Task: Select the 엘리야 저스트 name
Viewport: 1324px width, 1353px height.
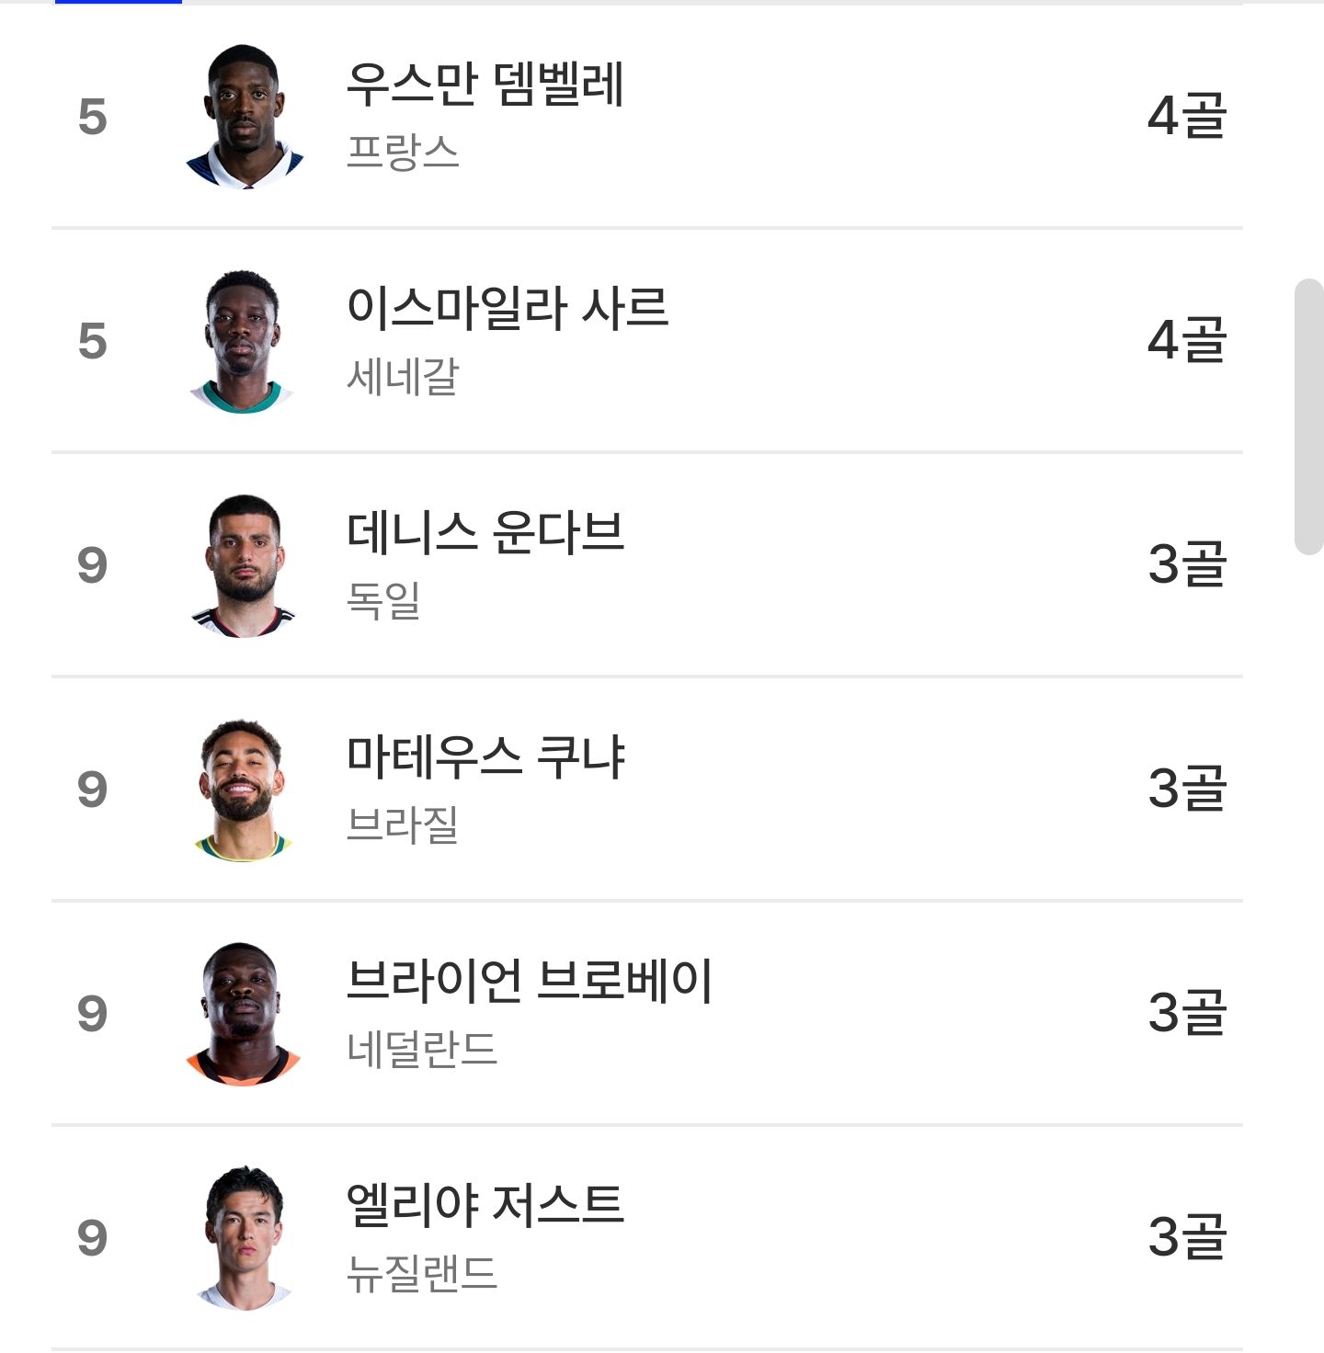Action: (485, 1205)
